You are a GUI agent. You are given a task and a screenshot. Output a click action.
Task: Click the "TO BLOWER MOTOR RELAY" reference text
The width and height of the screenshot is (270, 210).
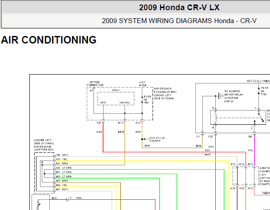click(234, 96)
